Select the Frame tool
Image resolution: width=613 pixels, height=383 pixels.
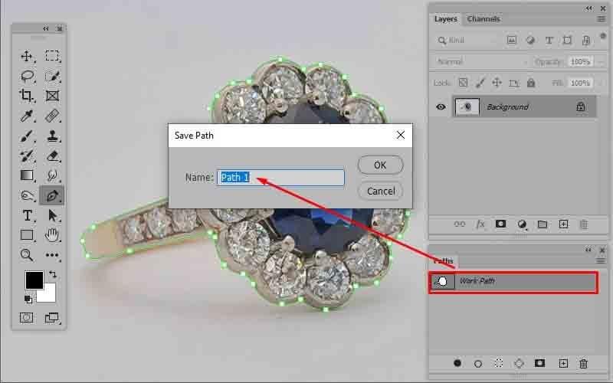pyautogui.click(x=52, y=96)
